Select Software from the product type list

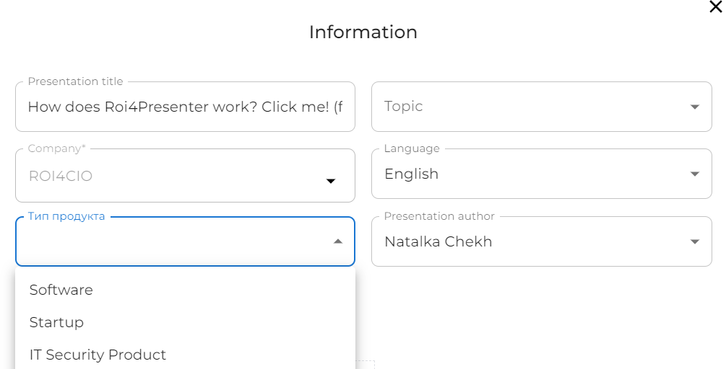point(61,290)
